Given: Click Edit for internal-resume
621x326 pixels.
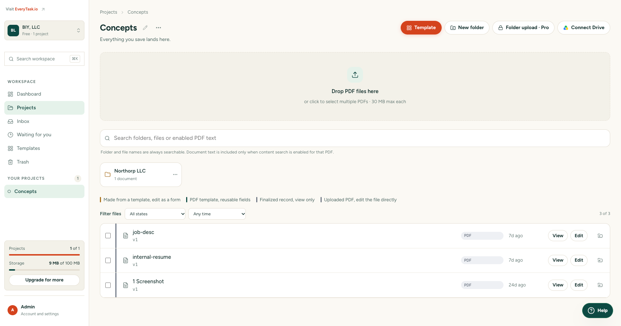Looking at the screenshot, I should pyautogui.click(x=579, y=260).
